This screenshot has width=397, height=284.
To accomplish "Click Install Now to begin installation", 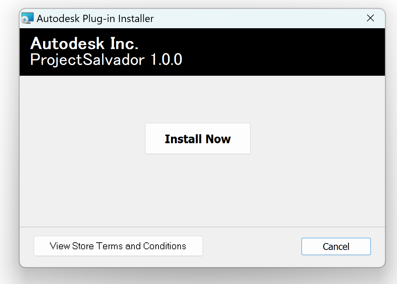I will pyautogui.click(x=197, y=138).
